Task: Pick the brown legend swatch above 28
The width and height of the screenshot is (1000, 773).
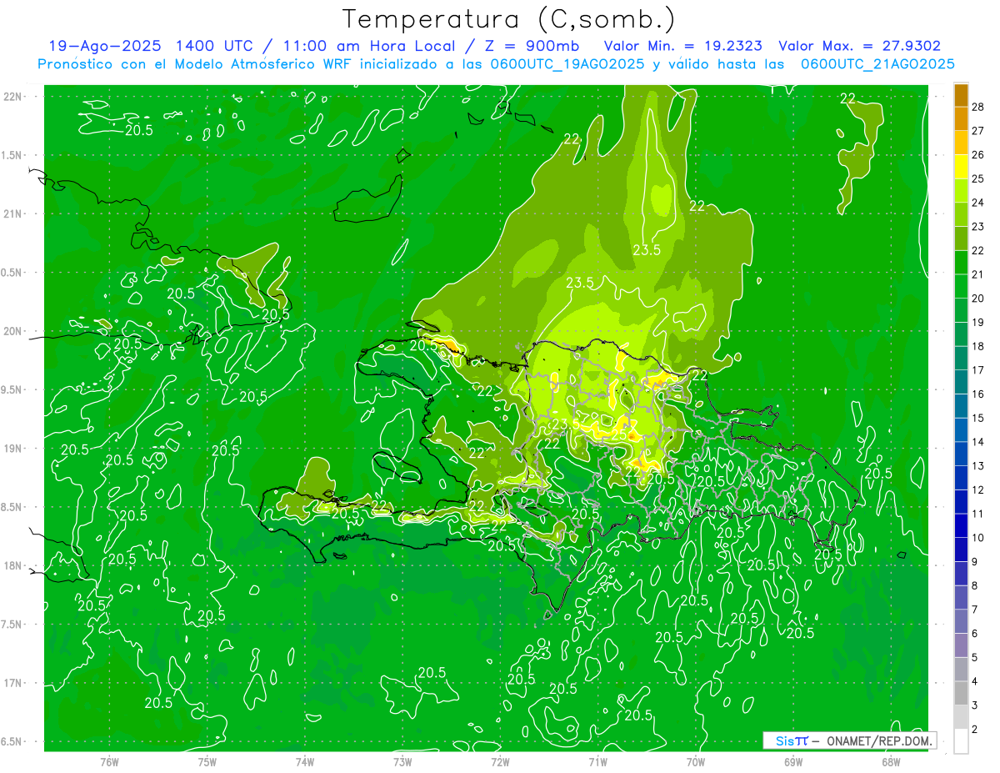Action: 961,95
